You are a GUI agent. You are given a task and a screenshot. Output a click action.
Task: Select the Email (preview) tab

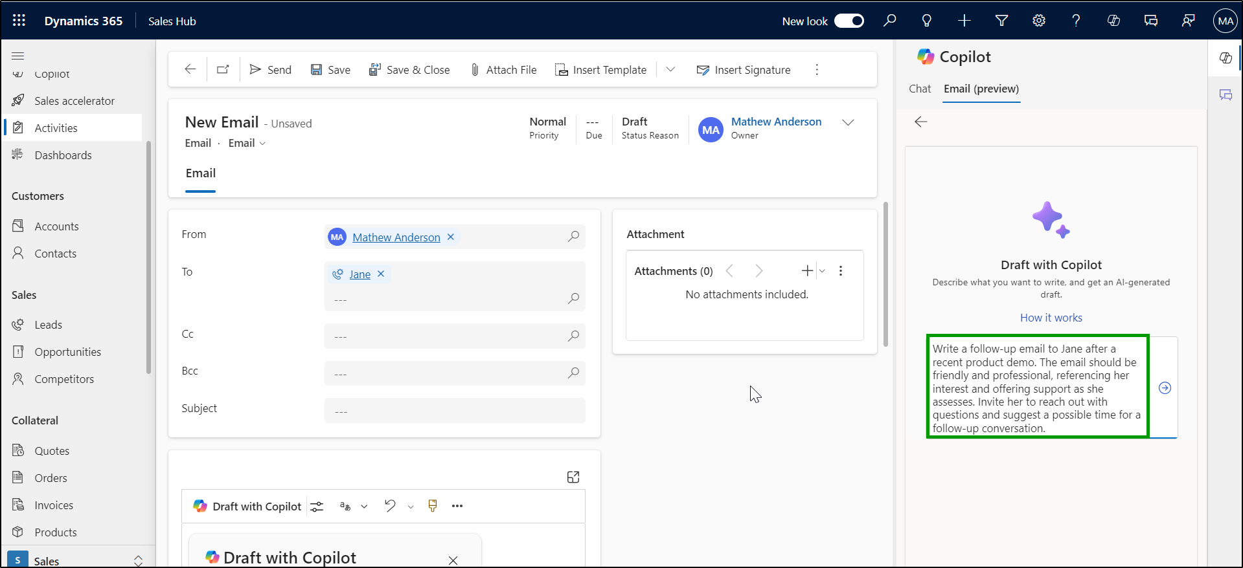point(981,89)
